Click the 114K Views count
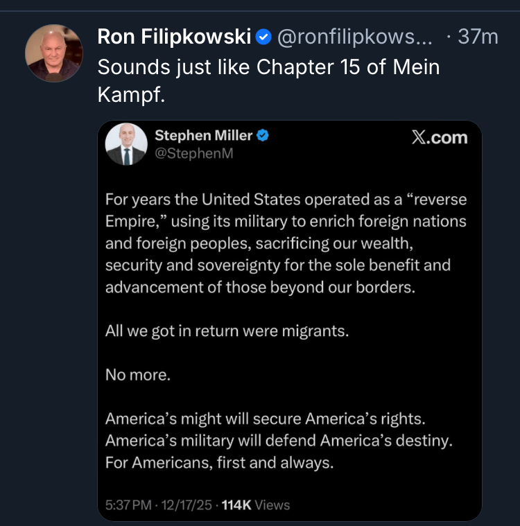The height and width of the screenshot is (526, 520). 254,505
